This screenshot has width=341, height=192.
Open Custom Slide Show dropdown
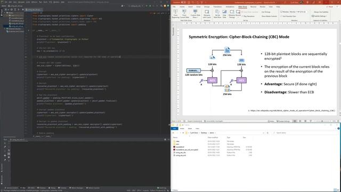pyautogui.click(x=196, y=13)
